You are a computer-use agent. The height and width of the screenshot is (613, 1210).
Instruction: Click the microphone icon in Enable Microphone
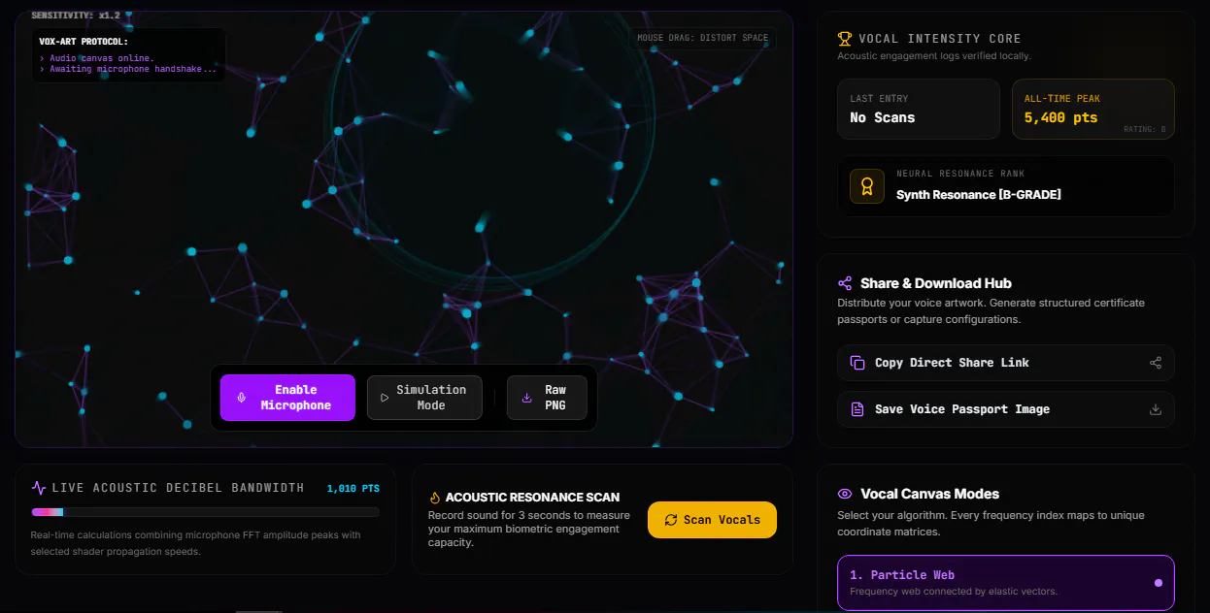click(241, 398)
